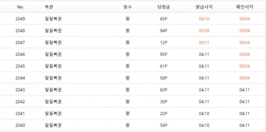Open entry number 2040
Viewport: 266px width, 132px height.
(20, 125)
